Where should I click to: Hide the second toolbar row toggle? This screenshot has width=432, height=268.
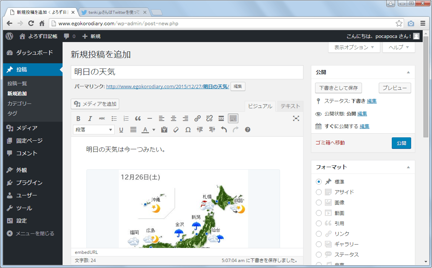tap(233, 119)
